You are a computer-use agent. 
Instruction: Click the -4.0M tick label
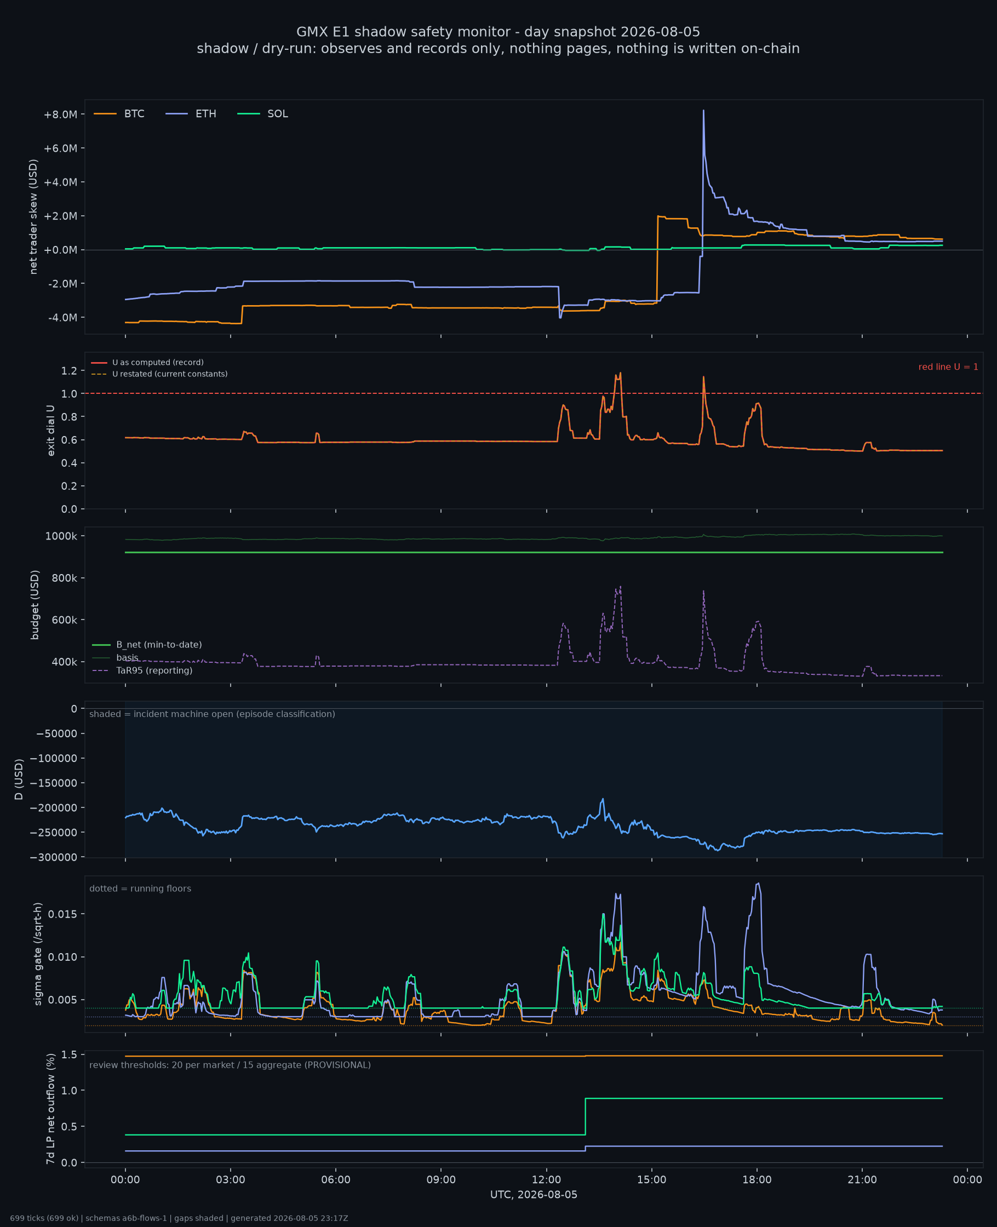(x=62, y=318)
